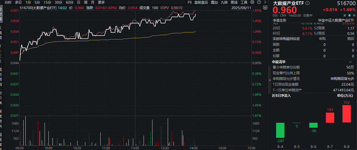
Task: Click info icon beside 大数据产业ETF title
Action: point(307,3)
